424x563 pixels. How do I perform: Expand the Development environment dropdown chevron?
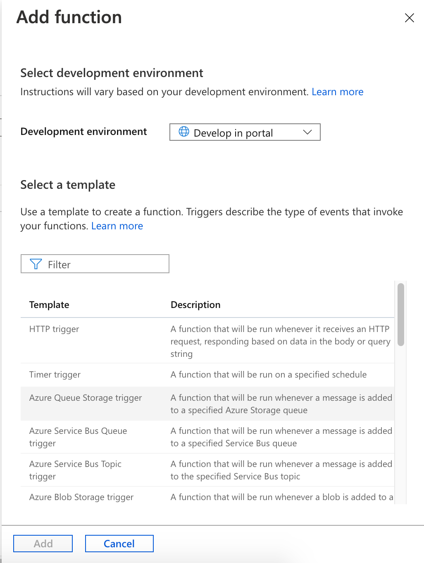[x=307, y=132]
